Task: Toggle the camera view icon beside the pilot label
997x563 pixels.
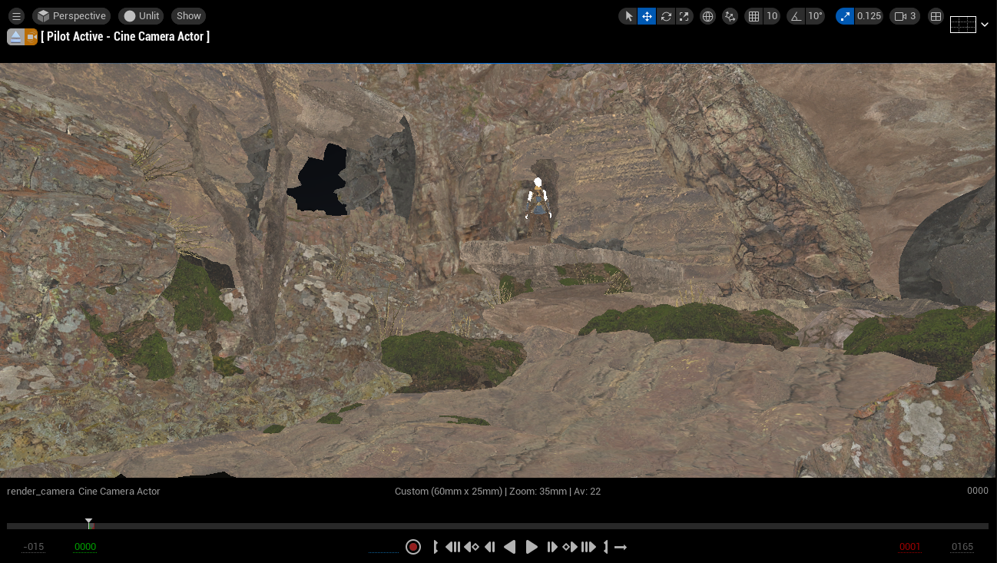Action: click(x=31, y=37)
